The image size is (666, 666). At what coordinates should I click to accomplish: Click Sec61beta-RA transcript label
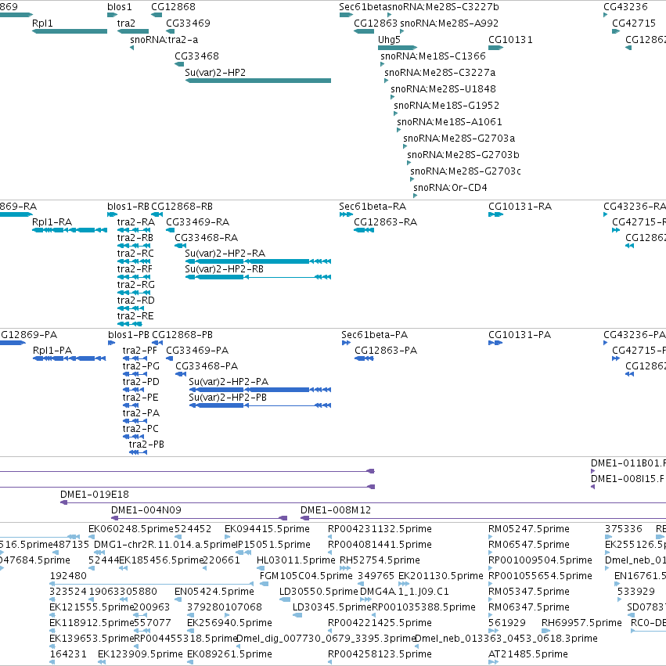click(373, 207)
